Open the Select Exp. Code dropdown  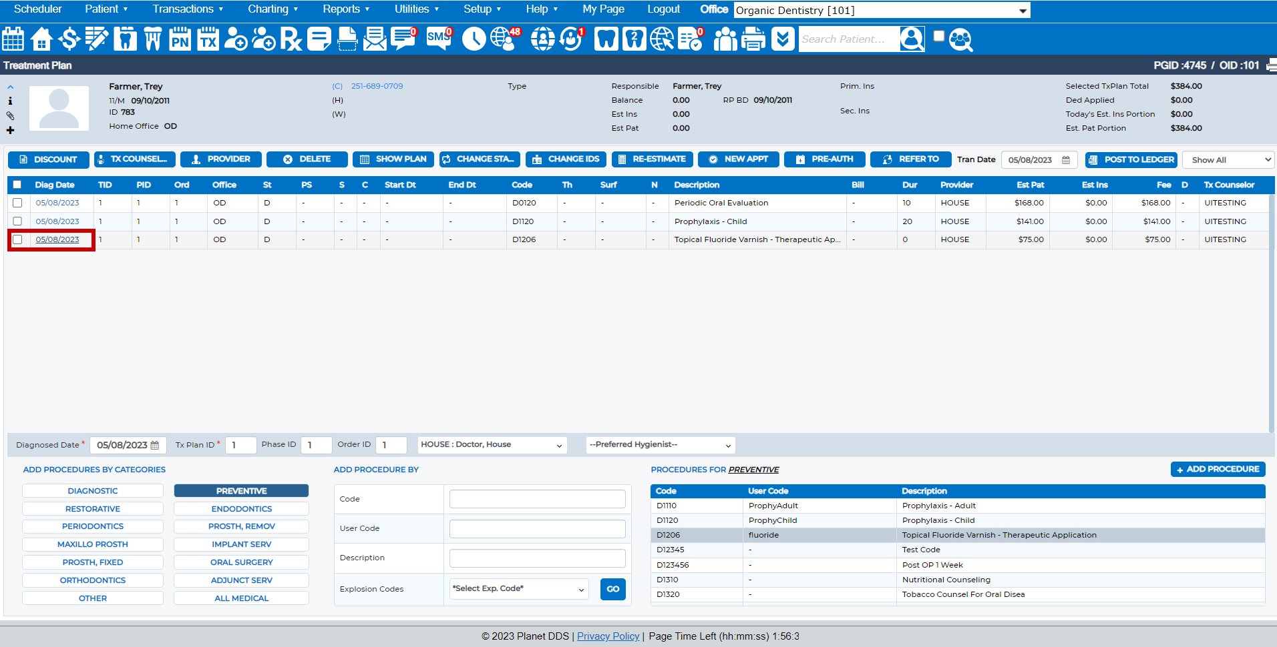tap(519, 589)
